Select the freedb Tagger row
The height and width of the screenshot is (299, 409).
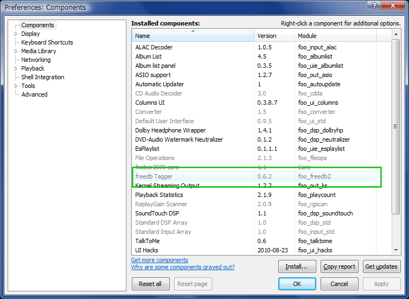(x=254, y=176)
